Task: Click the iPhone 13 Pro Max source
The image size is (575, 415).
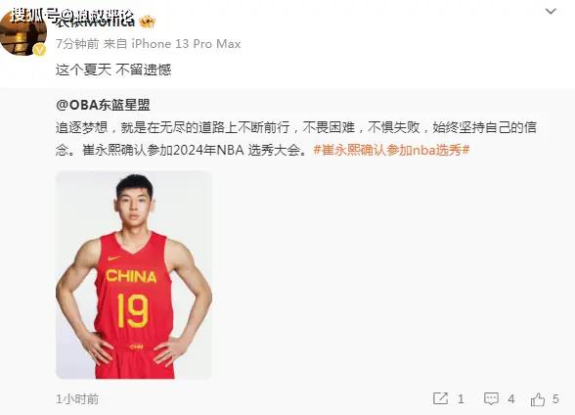Action: tap(186, 44)
